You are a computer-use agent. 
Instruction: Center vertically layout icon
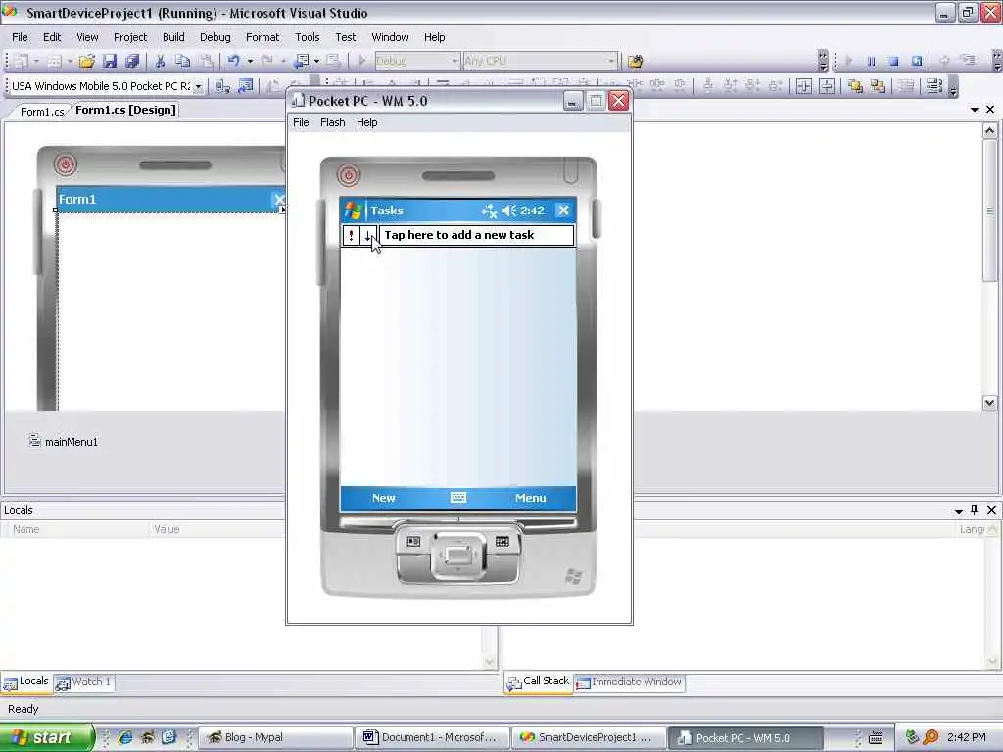click(827, 86)
